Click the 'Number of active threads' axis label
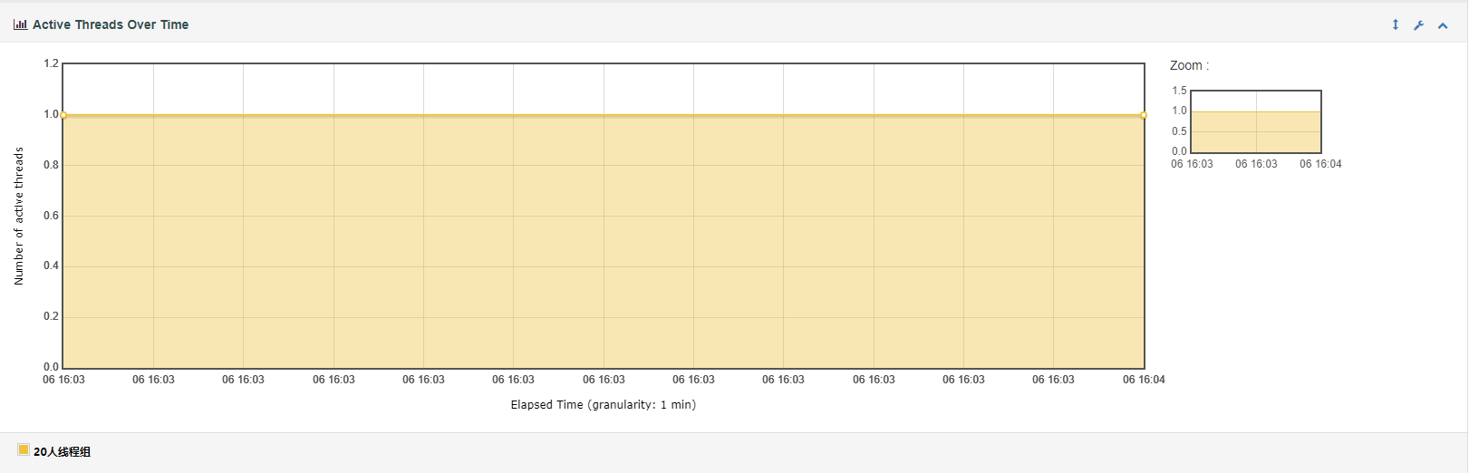The height and width of the screenshot is (473, 1469). [x=19, y=217]
